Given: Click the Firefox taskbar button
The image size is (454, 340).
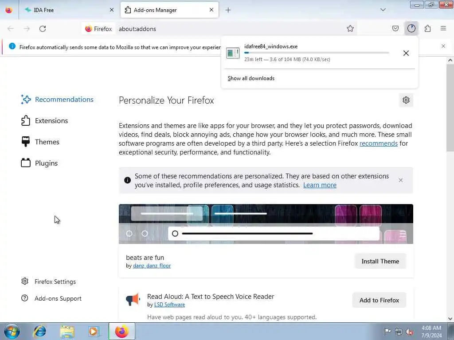Looking at the screenshot, I should coord(121,331).
